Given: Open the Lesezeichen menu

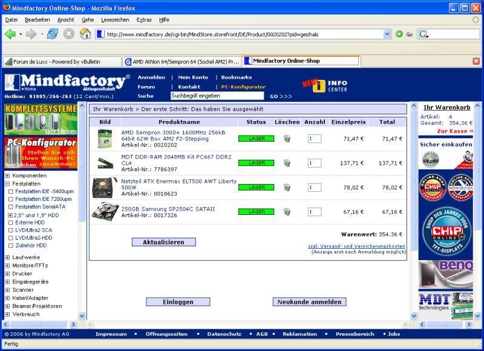Looking at the screenshot, I should 115,20.
